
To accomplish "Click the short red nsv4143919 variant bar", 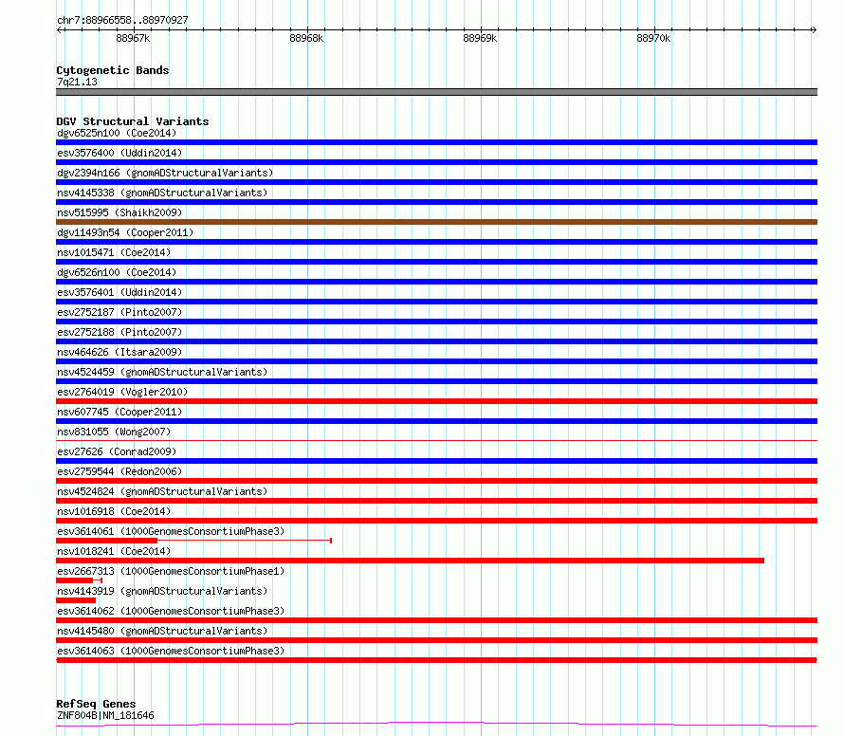I will pyautogui.click(x=76, y=600).
